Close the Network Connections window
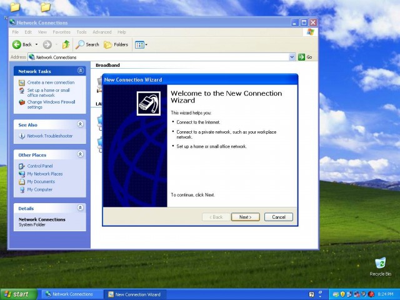Image resolution: width=400 pixels, height=300 pixels. pyautogui.click(x=313, y=22)
